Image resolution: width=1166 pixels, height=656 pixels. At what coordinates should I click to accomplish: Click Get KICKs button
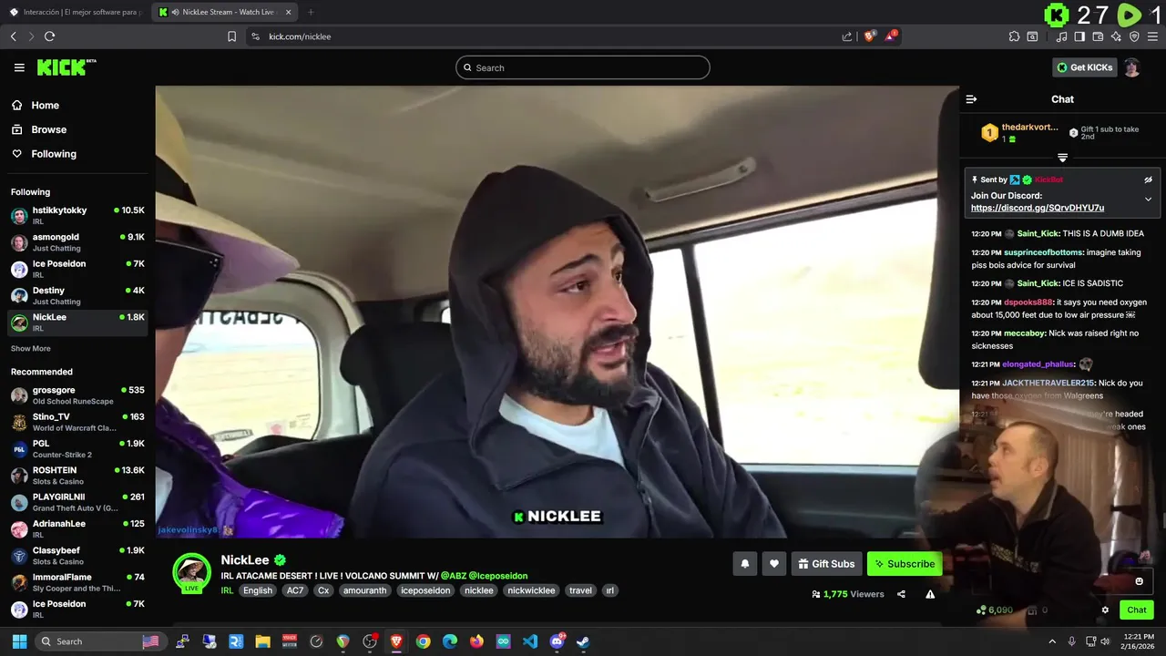point(1084,67)
